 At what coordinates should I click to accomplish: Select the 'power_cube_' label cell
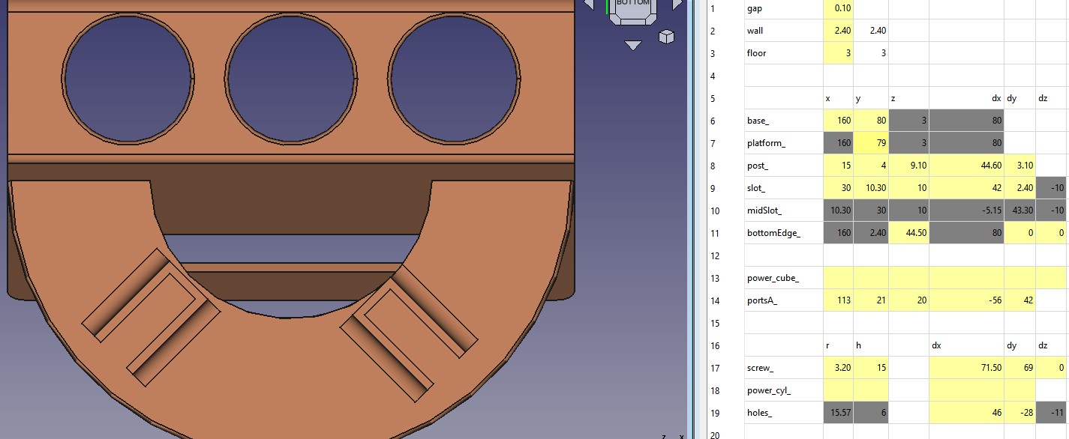784,278
